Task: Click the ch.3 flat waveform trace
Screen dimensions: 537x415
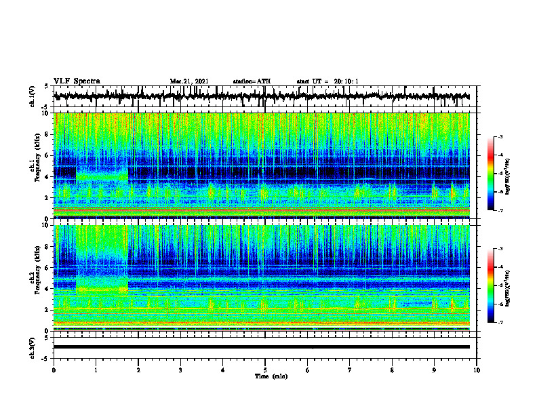Action: pos(261,347)
